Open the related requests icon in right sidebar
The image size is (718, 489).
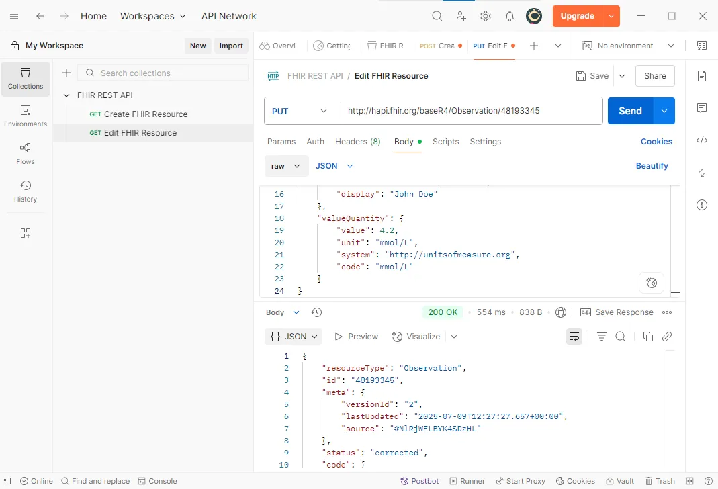(701, 173)
